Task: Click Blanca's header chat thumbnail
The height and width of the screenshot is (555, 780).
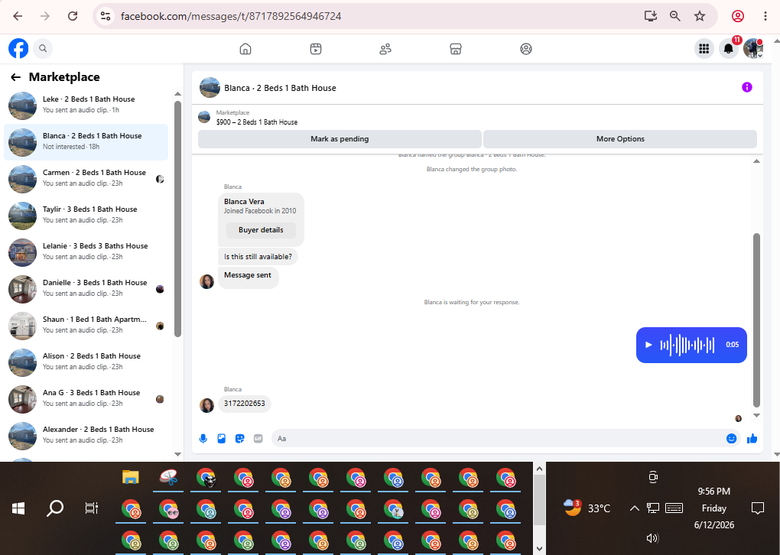Action: 210,87
